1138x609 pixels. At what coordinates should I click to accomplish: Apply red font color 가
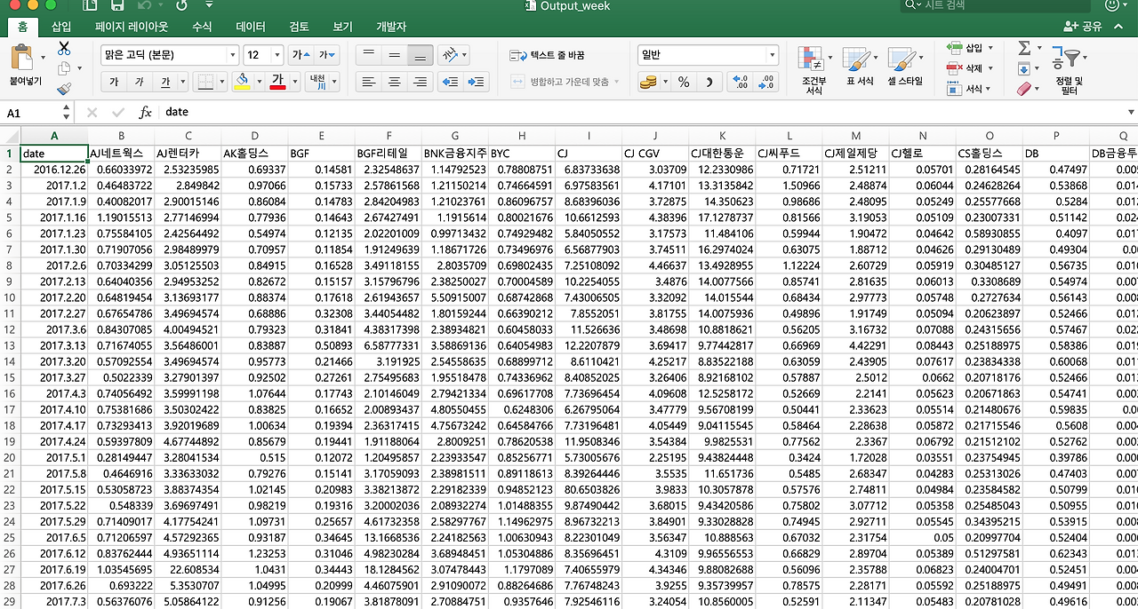point(277,82)
